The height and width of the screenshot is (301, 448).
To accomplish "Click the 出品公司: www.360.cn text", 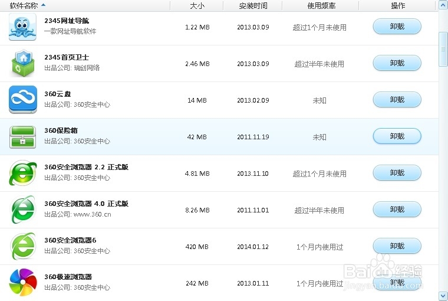I will point(78,214).
